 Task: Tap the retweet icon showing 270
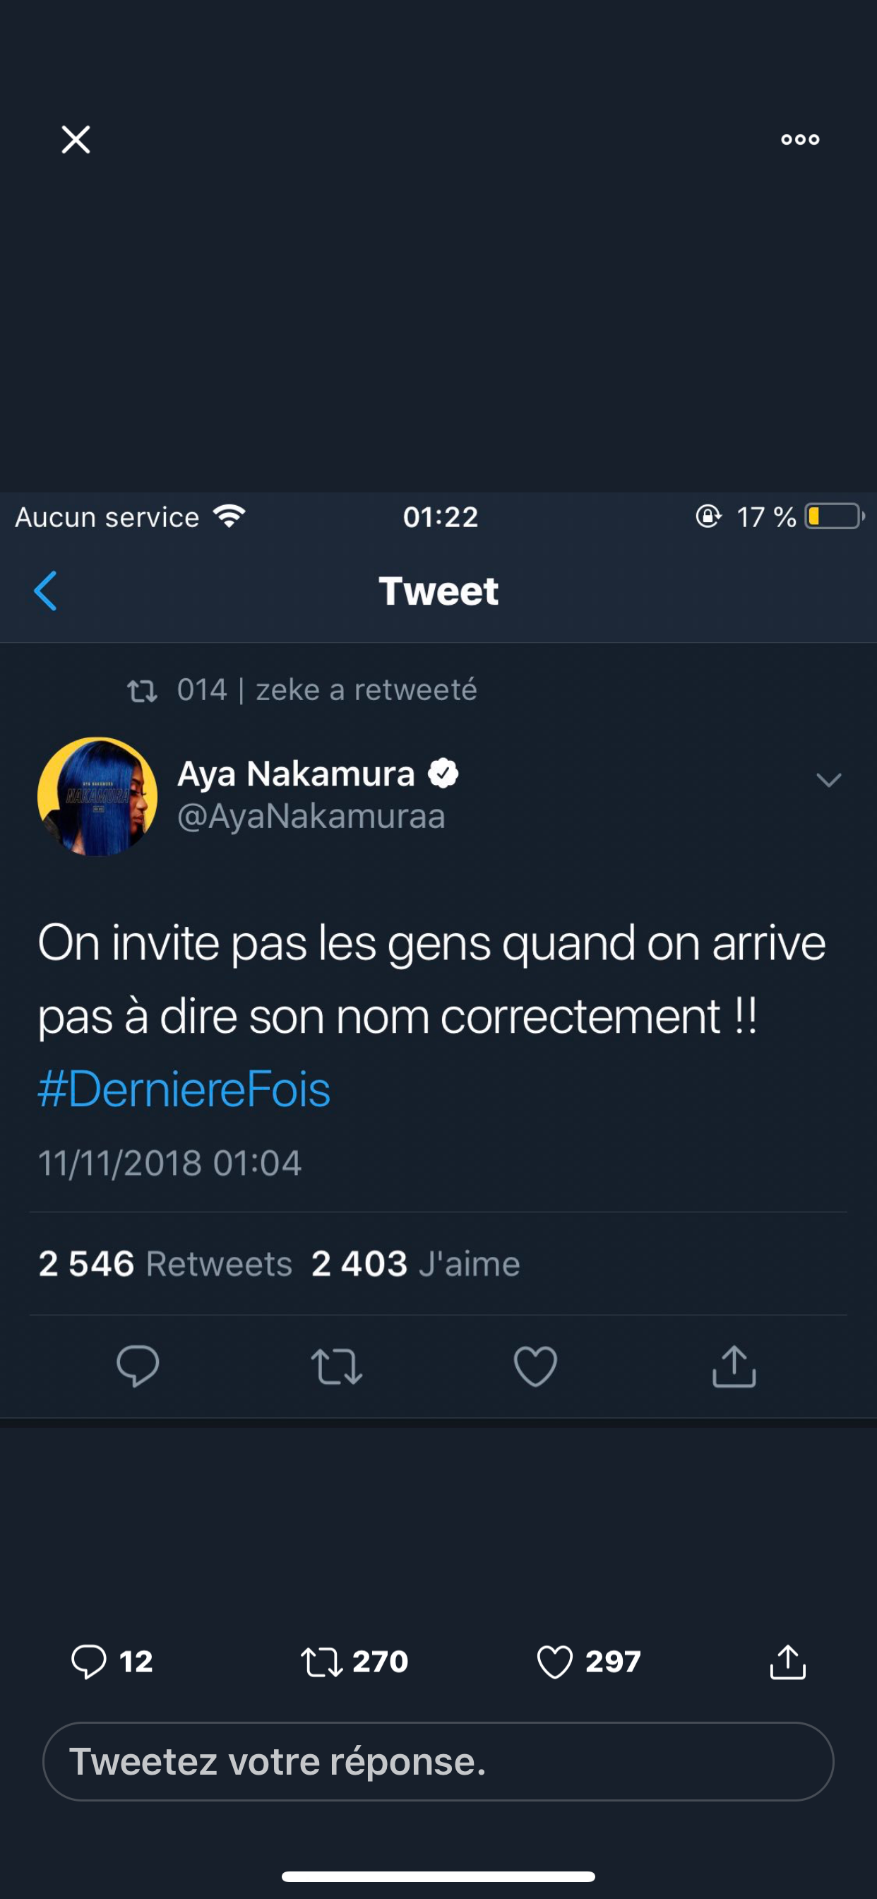click(322, 1662)
